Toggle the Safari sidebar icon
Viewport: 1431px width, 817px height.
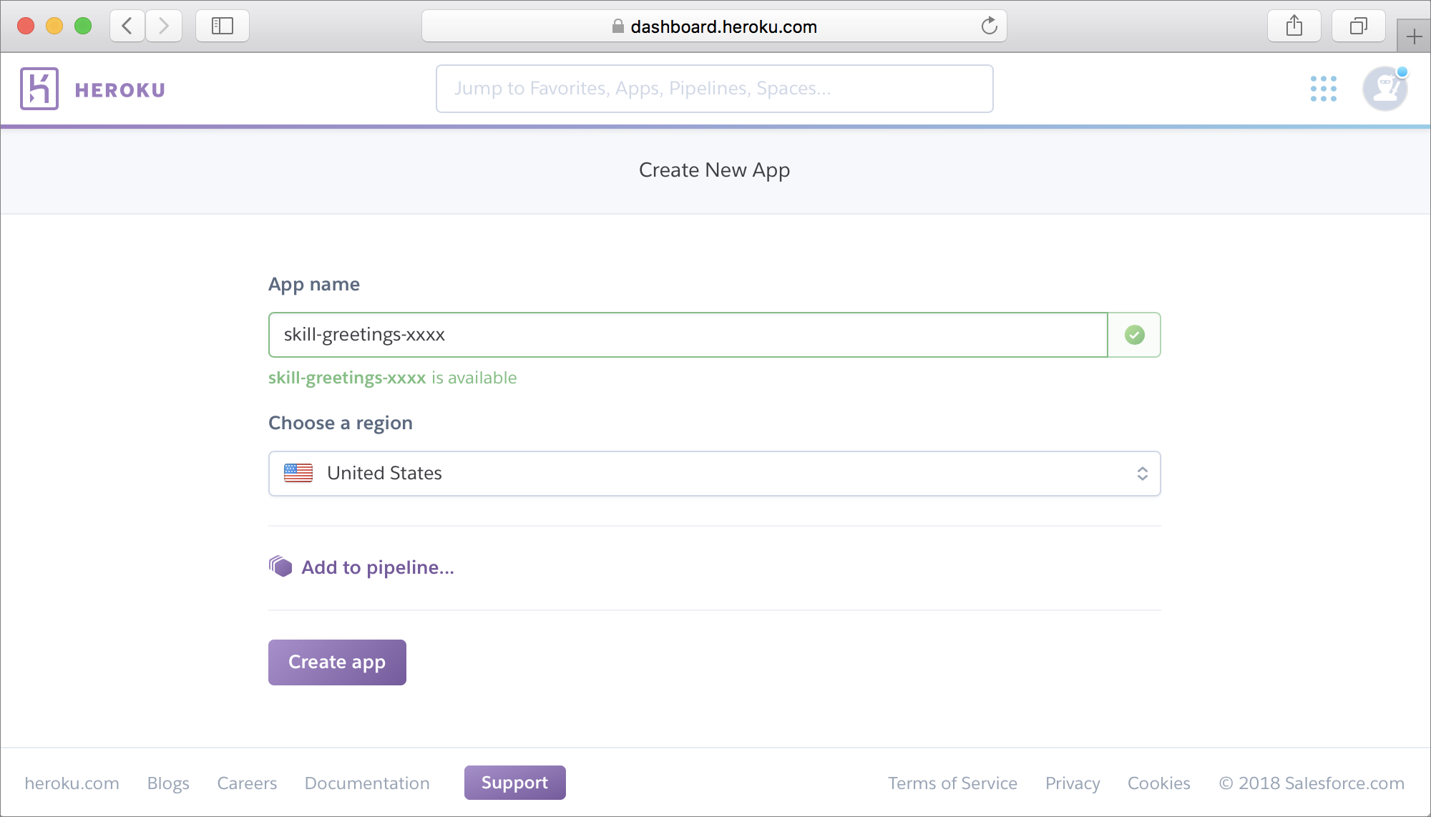click(x=223, y=26)
